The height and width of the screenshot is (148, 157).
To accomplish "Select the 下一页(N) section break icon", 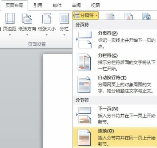I will 84,115.
